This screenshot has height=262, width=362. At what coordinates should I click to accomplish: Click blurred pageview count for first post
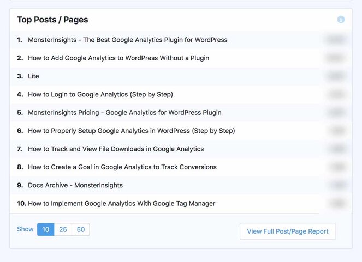337,40
